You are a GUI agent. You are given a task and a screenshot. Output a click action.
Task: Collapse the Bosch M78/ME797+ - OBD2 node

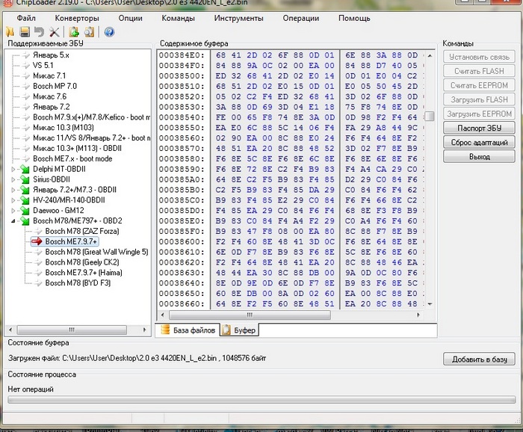tap(14, 221)
